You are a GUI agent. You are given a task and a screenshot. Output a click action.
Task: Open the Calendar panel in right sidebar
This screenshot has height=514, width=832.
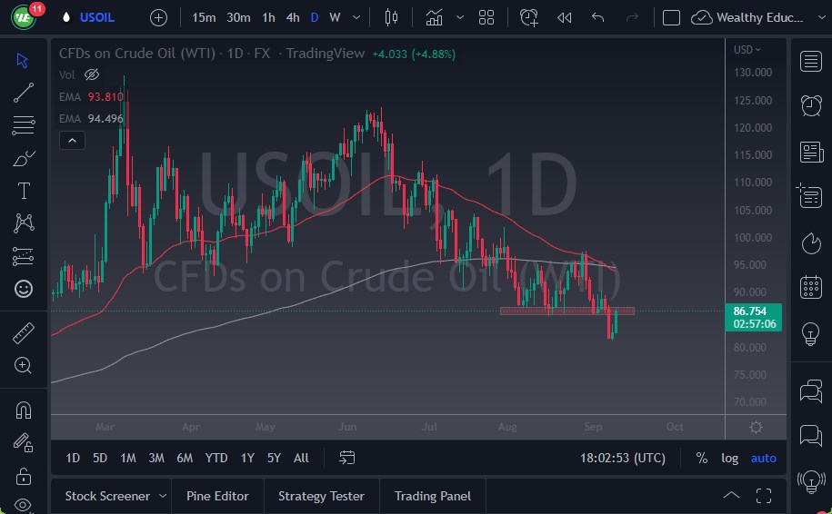click(x=811, y=288)
